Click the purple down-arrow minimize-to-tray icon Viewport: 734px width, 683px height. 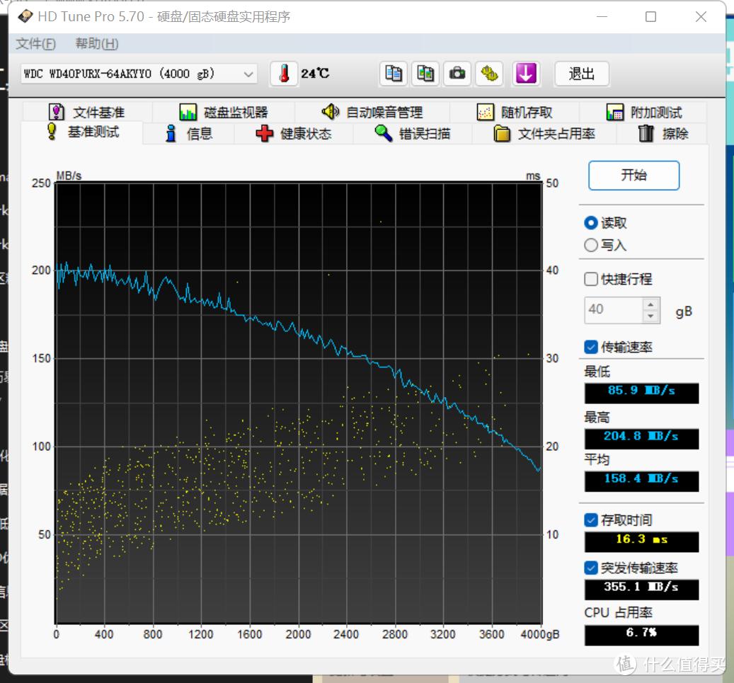click(x=525, y=74)
